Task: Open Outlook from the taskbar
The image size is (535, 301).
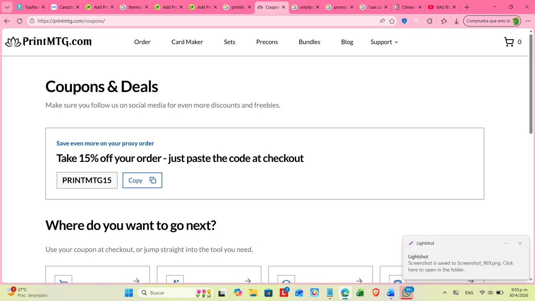Action: 299,293
